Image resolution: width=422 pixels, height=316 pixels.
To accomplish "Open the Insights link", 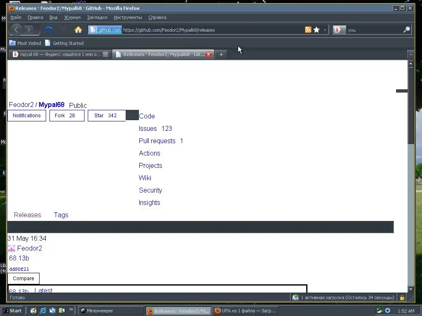I will tap(149, 203).
